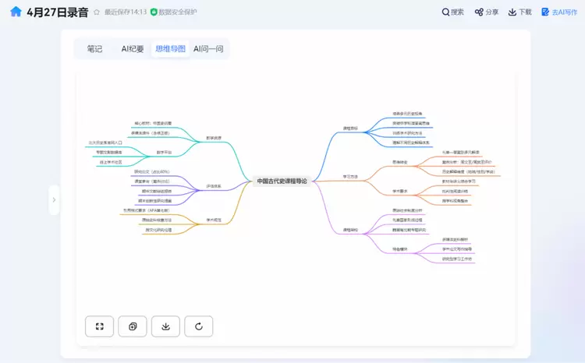Open search with the 搜索 icon

click(x=445, y=12)
